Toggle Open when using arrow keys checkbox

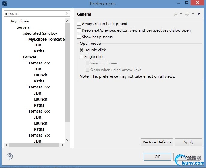click(x=87, y=70)
